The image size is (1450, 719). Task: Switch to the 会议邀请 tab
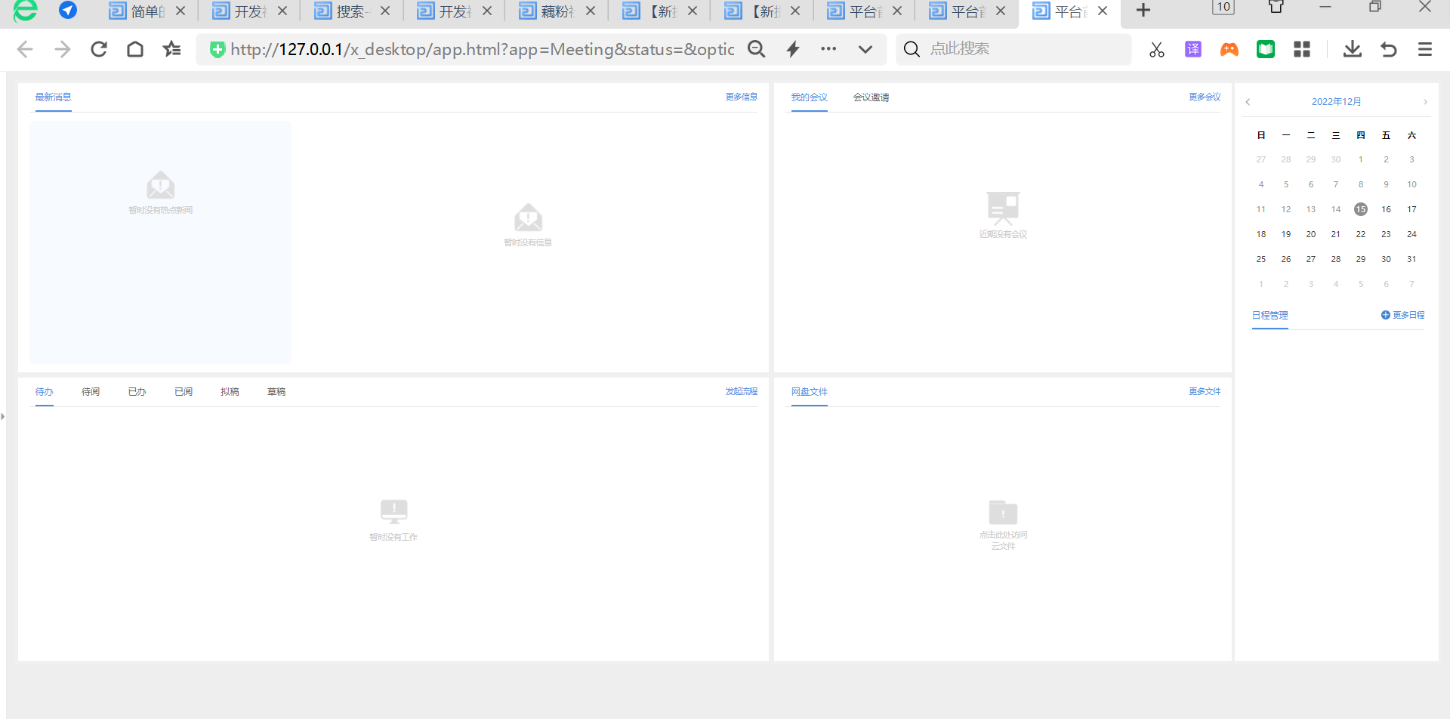point(872,97)
